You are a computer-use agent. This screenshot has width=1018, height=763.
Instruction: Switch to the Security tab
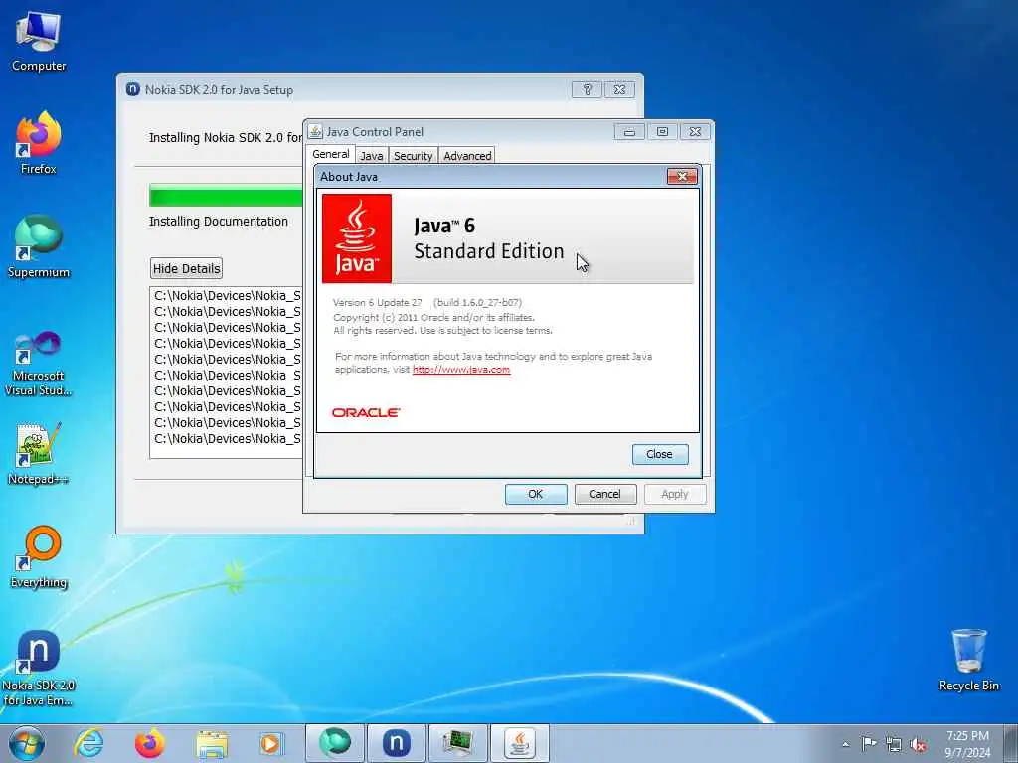point(413,156)
